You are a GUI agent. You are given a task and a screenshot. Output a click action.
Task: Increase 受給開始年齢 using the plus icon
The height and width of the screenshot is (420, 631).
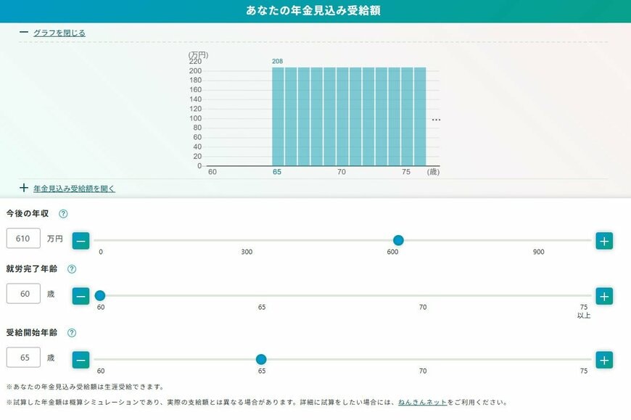point(603,358)
